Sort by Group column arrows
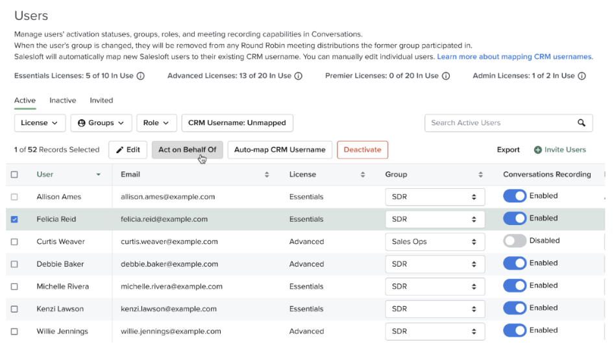The width and height of the screenshot is (614, 349). tap(481, 174)
